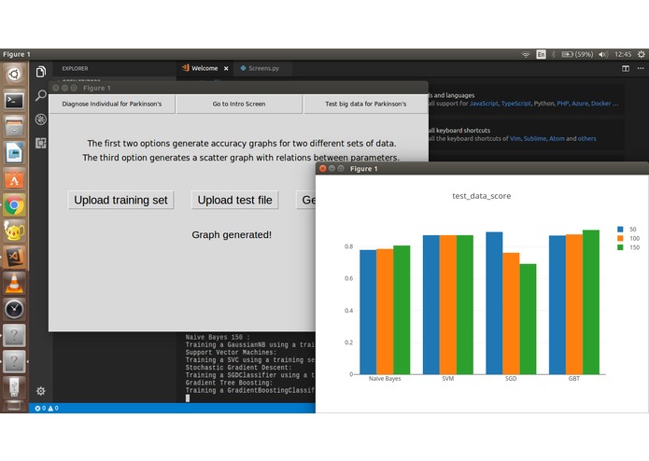The image size is (649, 461).
Task: Open the Extensions icon in activity bar
Action: click(40, 143)
